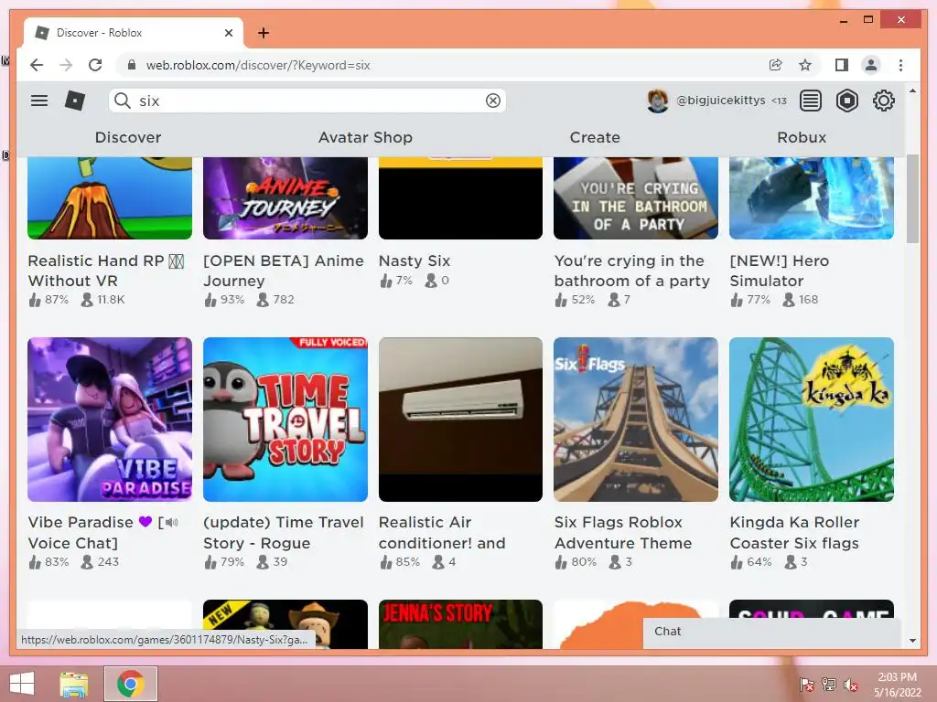Image resolution: width=937 pixels, height=702 pixels.
Task: Go to Avatar Shop
Action: coord(365,137)
